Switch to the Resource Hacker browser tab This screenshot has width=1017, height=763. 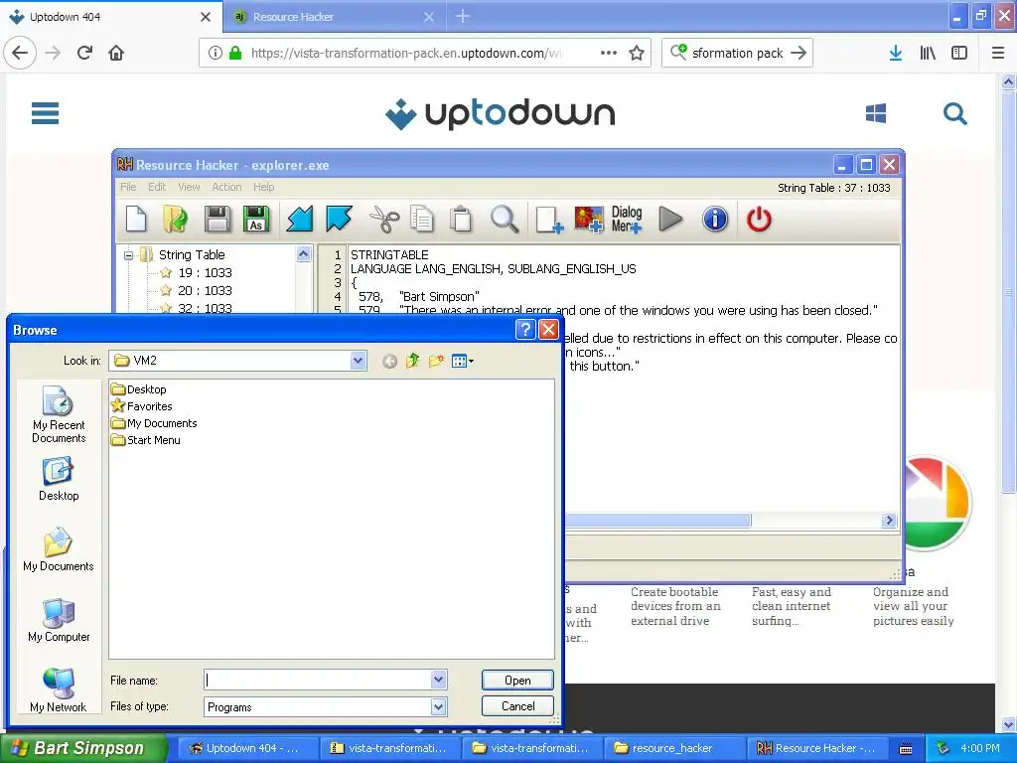pos(334,17)
